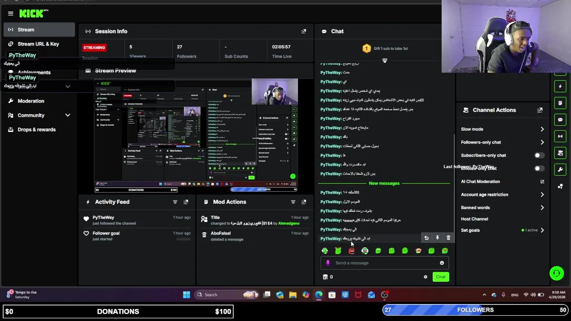Image resolution: width=571 pixels, height=321 pixels.
Task: Show hidden system tray icons
Action: 484,295
